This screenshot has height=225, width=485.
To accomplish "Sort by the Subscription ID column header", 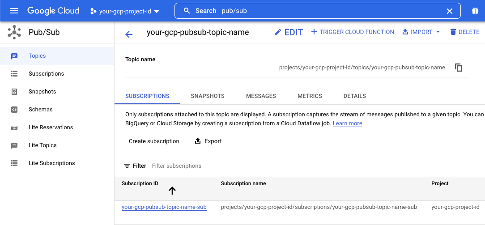I will click(x=140, y=183).
